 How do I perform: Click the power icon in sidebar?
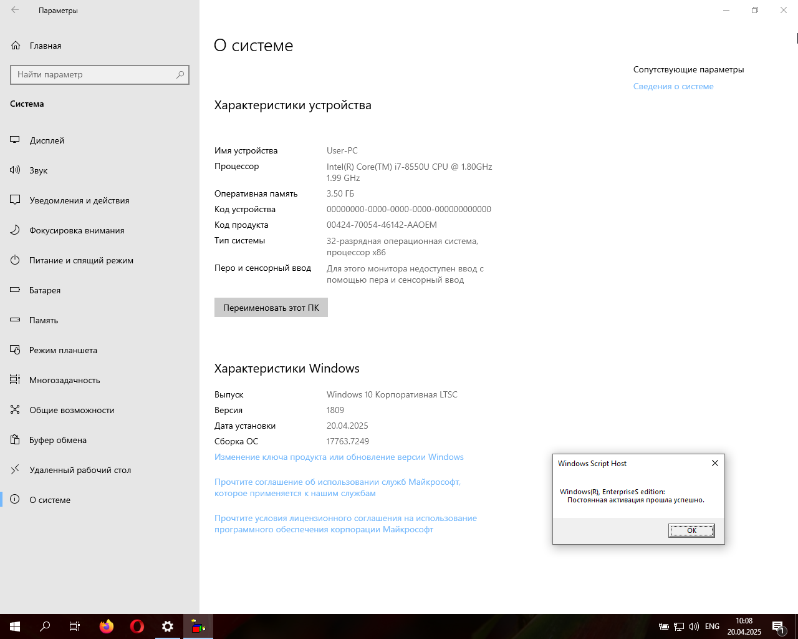click(15, 260)
